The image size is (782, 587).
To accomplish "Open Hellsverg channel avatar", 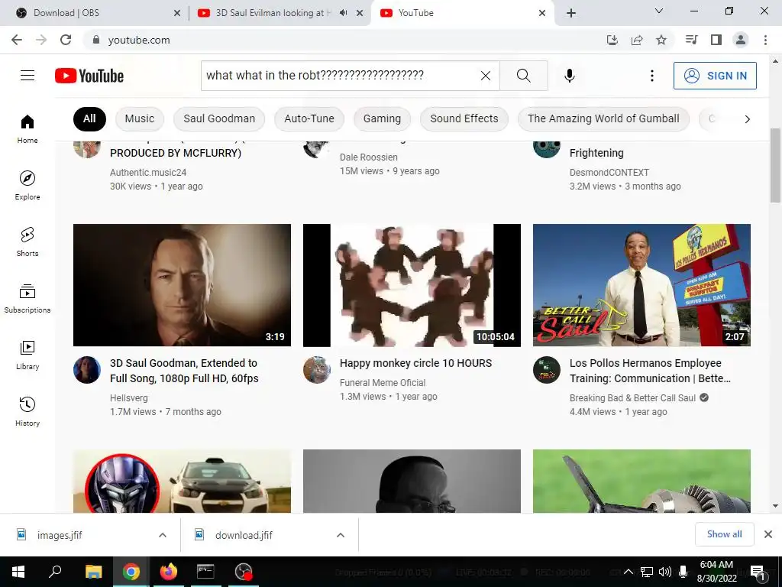I will 87,370.
